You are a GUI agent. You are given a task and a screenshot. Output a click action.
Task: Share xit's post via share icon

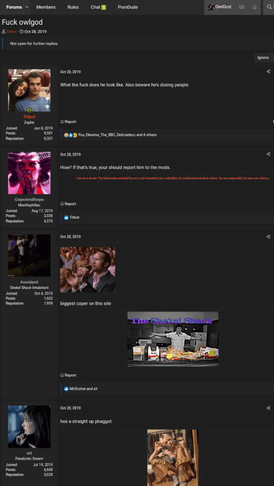point(269,408)
